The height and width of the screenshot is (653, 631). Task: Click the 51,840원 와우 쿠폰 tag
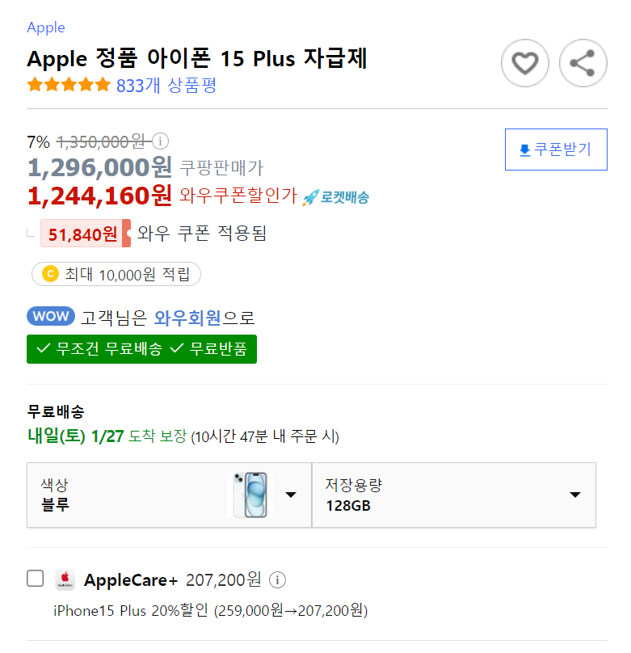(x=86, y=234)
